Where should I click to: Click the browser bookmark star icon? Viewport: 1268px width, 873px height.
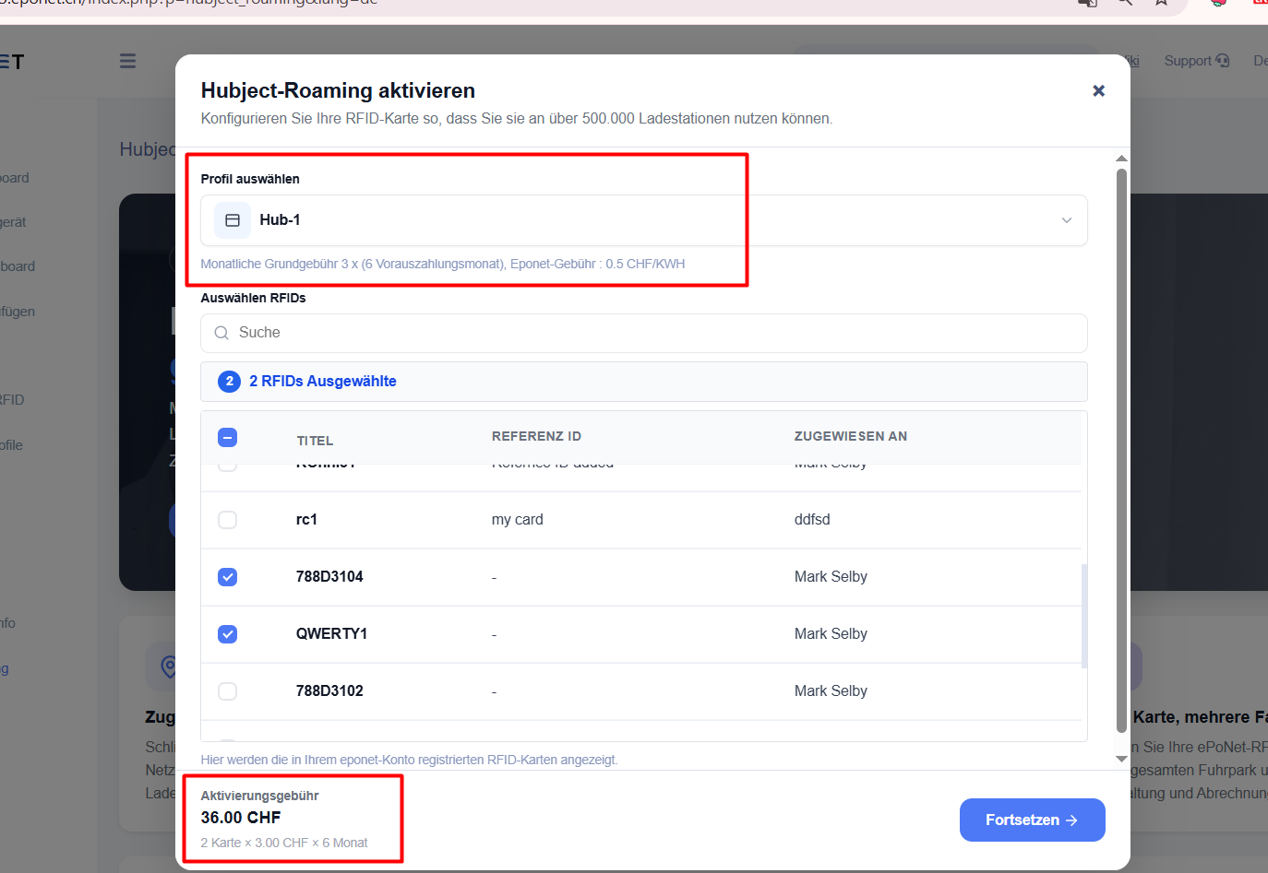(x=1161, y=3)
